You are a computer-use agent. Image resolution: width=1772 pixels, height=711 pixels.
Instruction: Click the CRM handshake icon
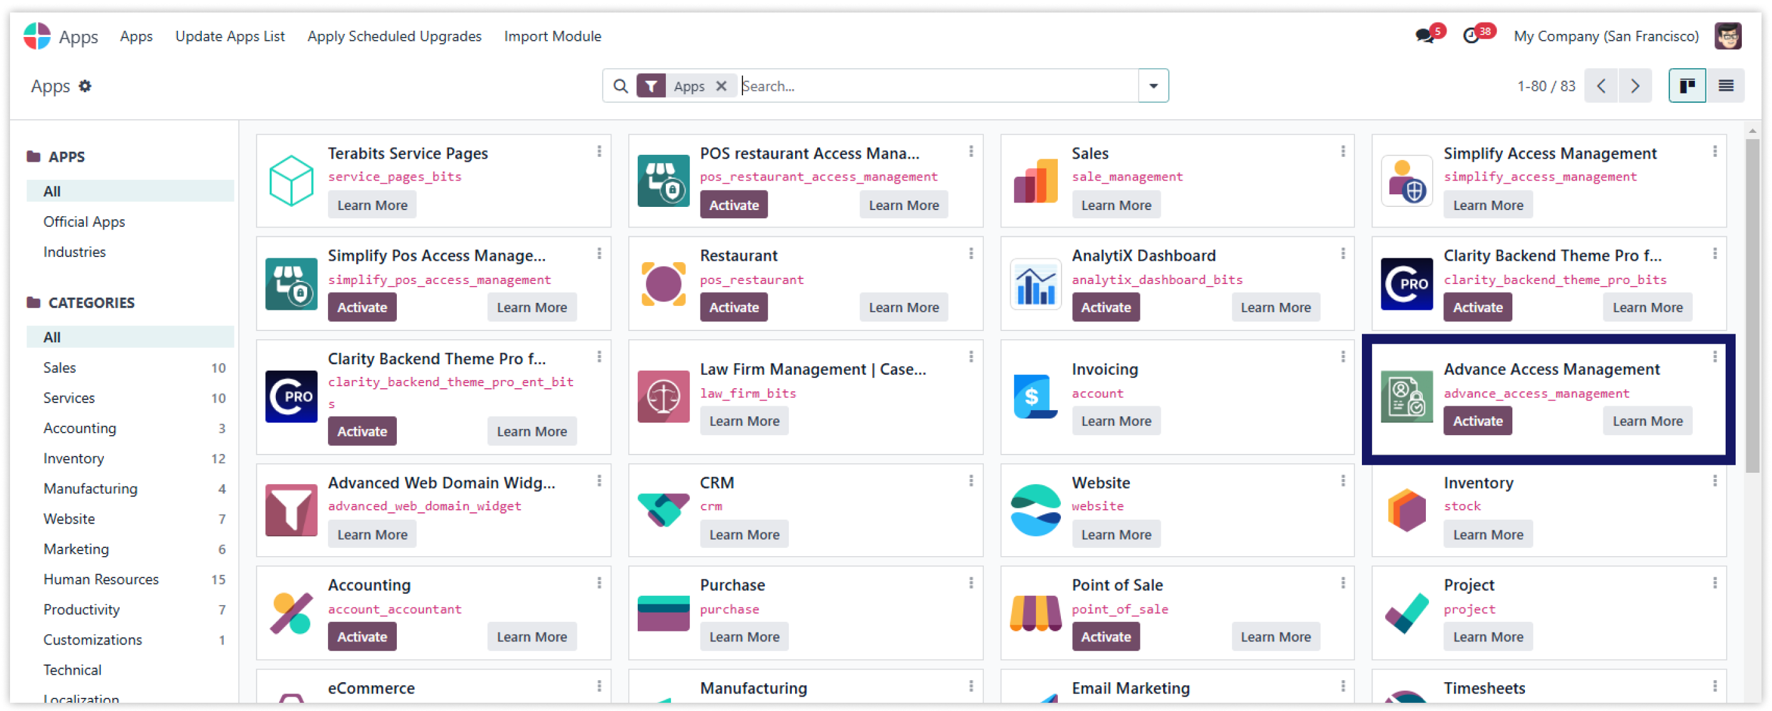(x=663, y=510)
